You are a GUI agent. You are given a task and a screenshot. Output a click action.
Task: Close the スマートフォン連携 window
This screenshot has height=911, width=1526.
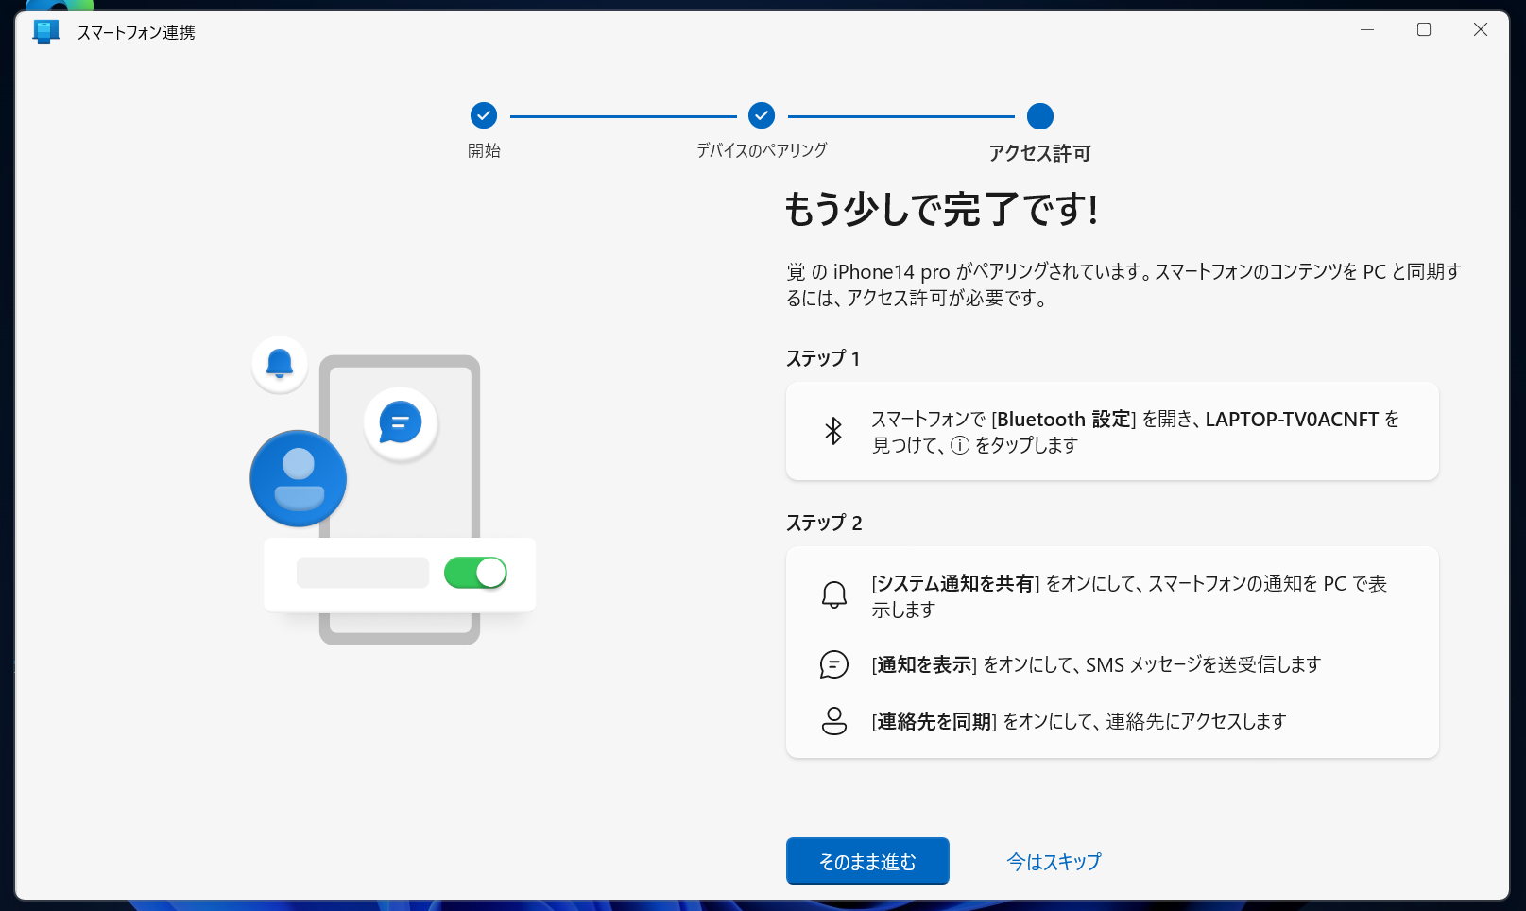[x=1481, y=30]
